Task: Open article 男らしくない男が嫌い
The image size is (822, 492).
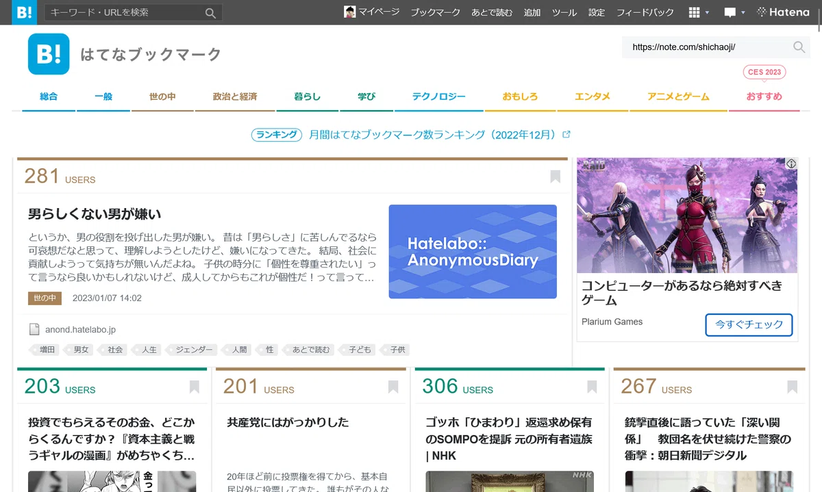Action: pos(95,214)
